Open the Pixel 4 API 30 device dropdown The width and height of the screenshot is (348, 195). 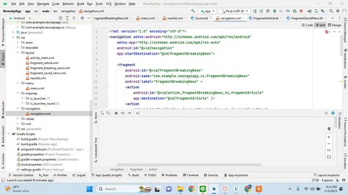click(235, 11)
